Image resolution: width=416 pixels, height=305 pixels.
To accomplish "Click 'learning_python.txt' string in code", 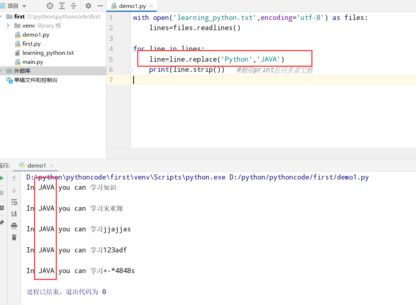I will coord(215,17).
